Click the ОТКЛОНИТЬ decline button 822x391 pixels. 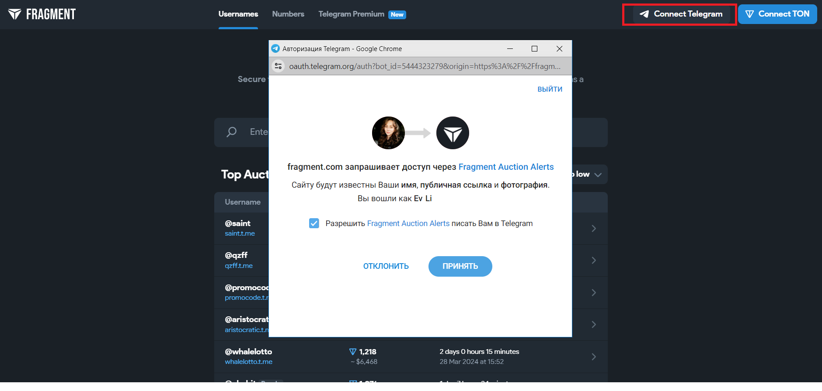(x=386, y=266)
